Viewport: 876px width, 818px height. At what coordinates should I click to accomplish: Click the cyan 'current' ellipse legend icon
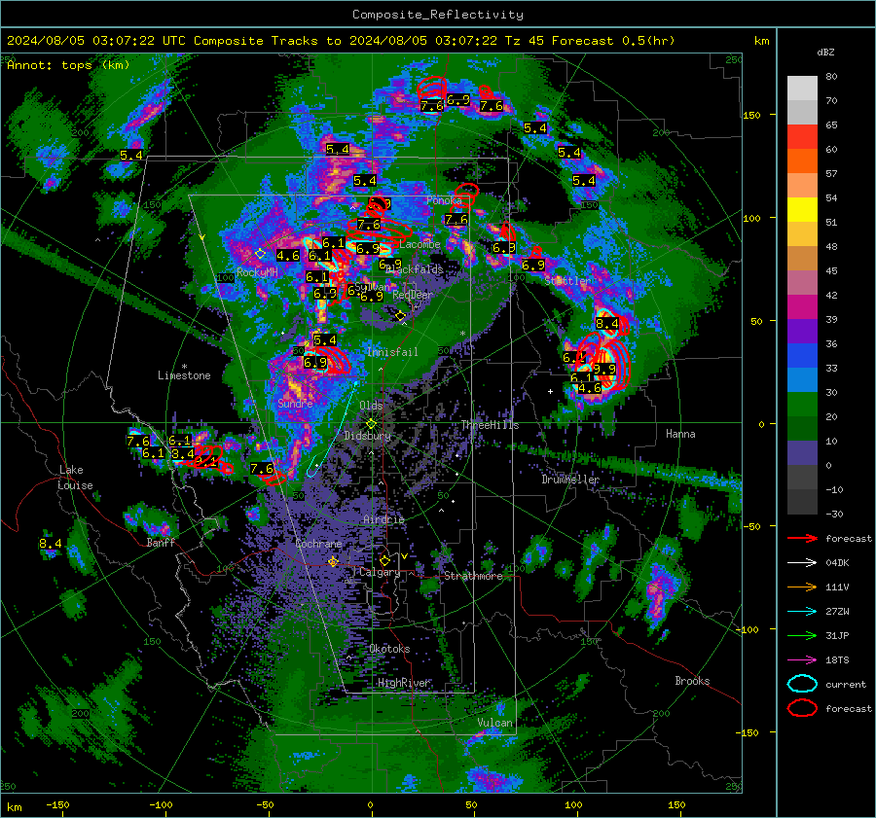click(802, 684)
